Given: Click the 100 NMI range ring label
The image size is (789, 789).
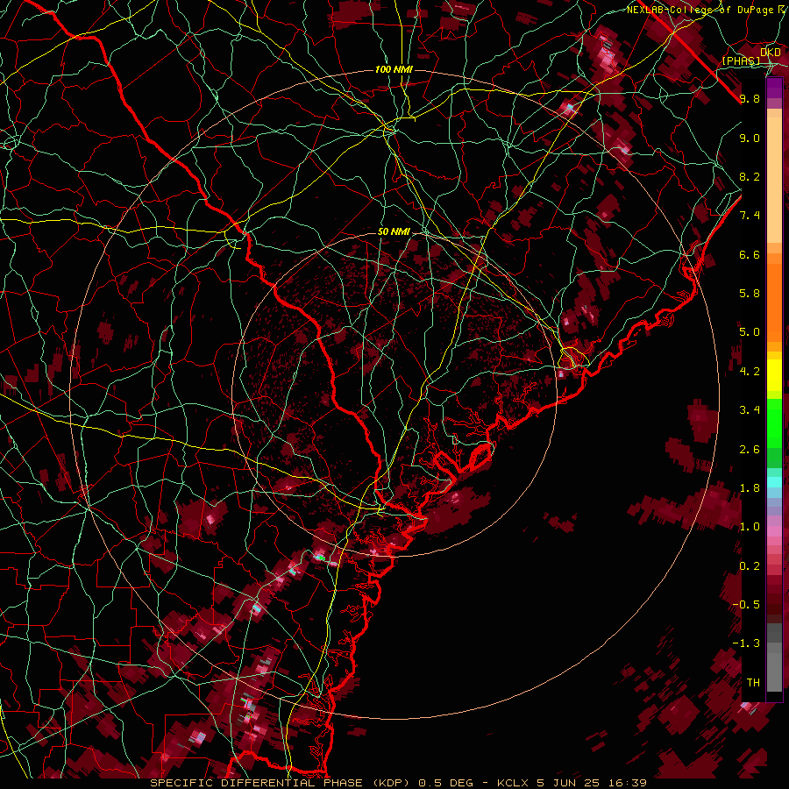Looking at the screenshot, I should pos(394,69).
